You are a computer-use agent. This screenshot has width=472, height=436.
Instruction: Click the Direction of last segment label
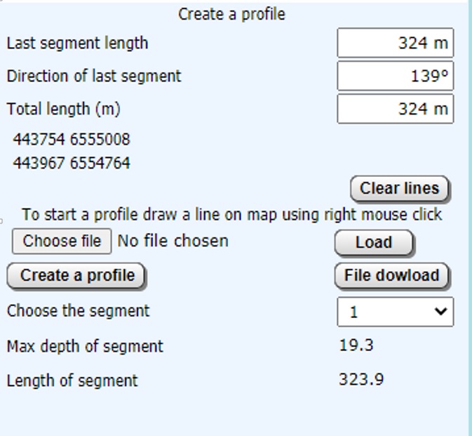click(94, 76)
